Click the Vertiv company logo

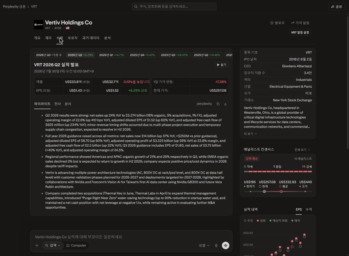[38, 25]
